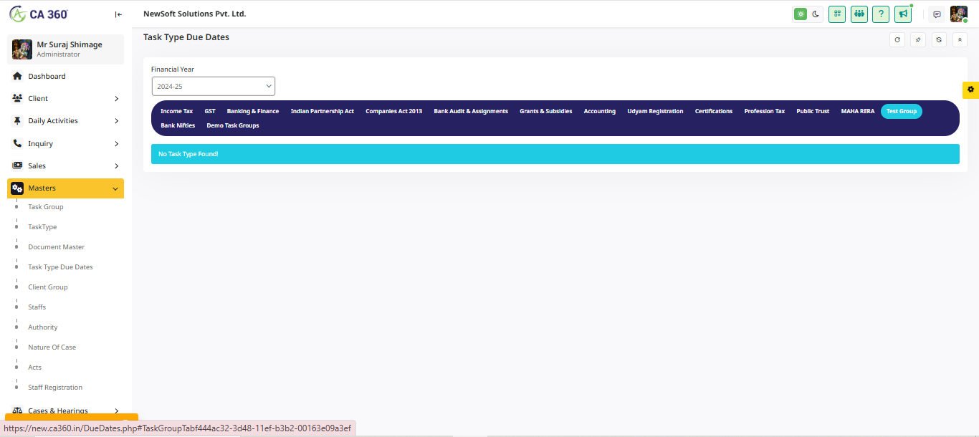Select the Bank Nifties tab
This screenshot has height=437, width=979.
(178, 125)
